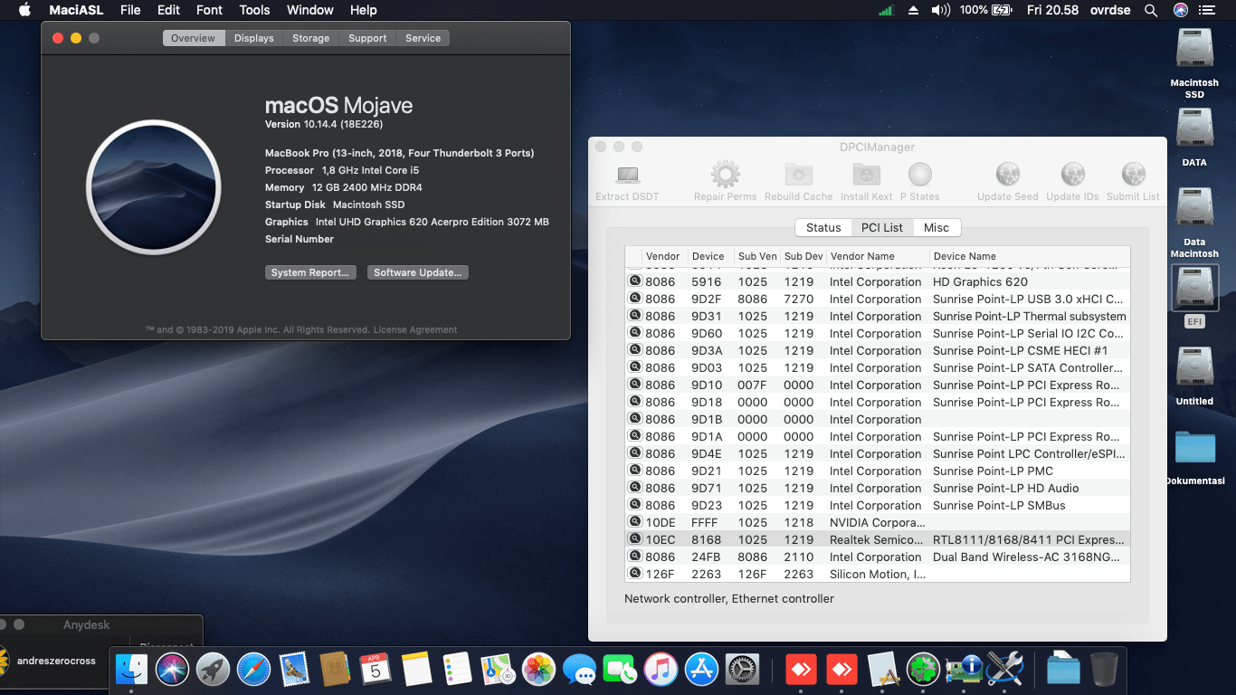Select the DATA drive on desktop
This screenshot has height=695, width=1236.
[1194, 138]
